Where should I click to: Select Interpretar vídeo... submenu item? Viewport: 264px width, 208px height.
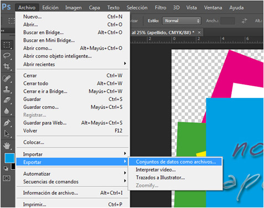tap(175, 170)
